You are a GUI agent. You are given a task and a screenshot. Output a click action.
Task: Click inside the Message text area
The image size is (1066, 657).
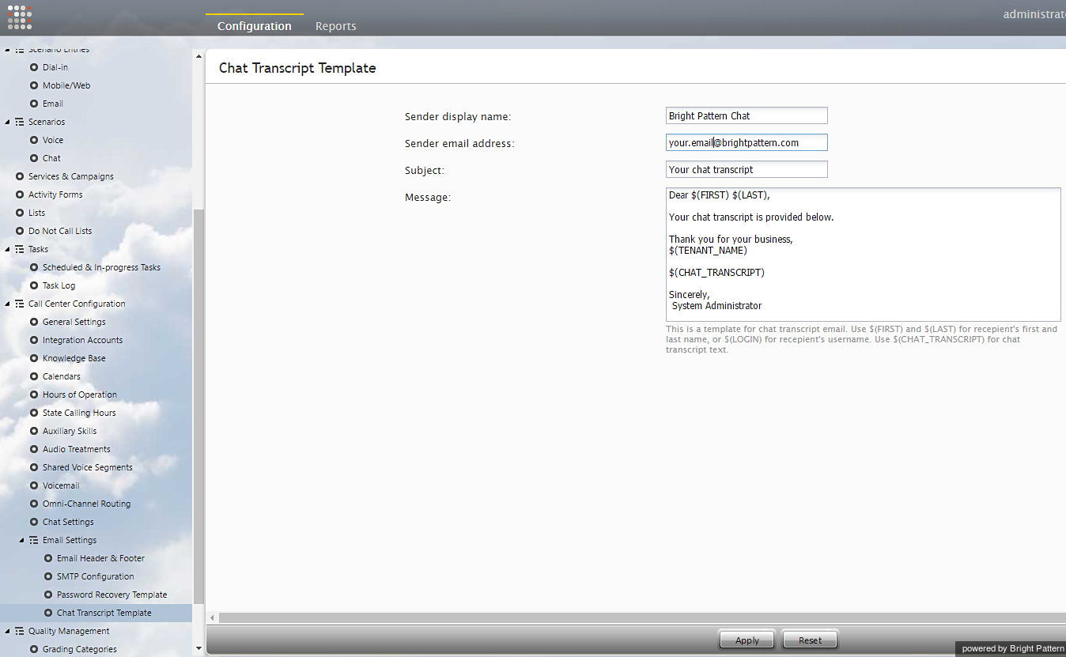[x=863, y=255]
